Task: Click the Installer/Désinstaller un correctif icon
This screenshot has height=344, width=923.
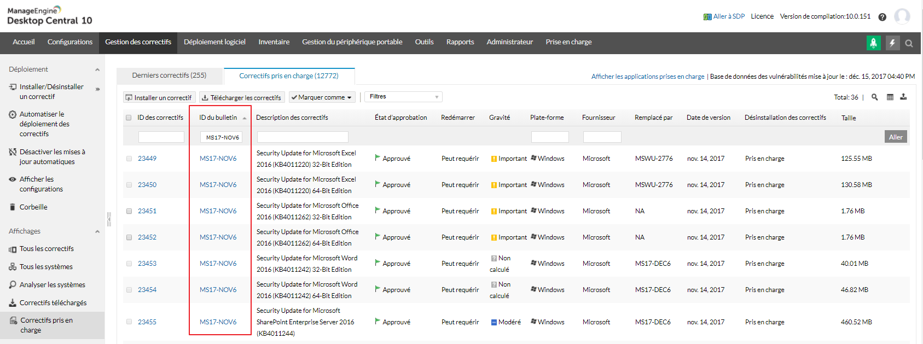Action: [x=13, y=87]
